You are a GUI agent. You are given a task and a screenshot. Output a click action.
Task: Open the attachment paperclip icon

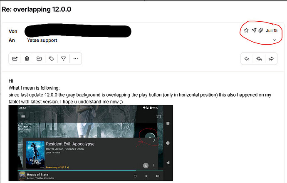click(261, 30)
